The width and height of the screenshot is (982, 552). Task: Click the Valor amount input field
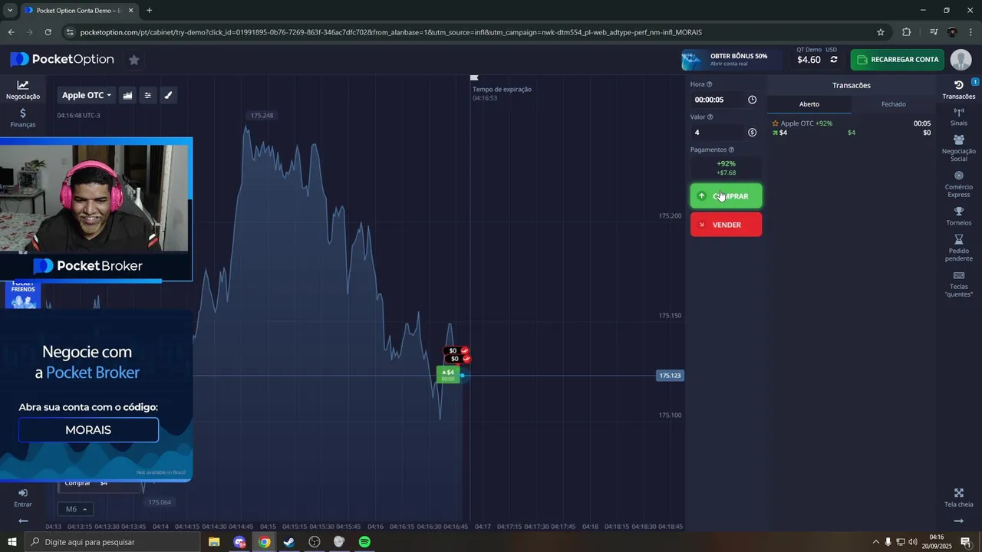click(x=718, y=133)
